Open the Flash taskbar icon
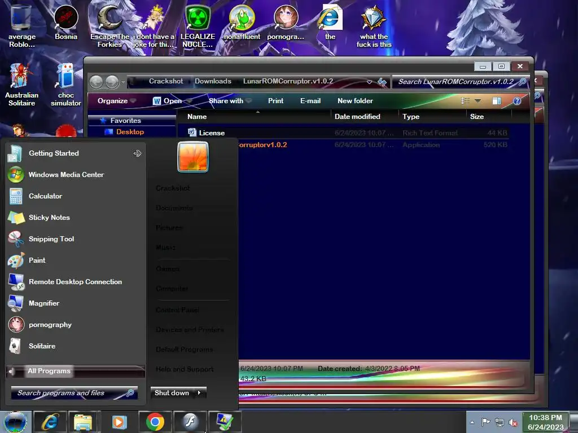This screenshot has height=433, width=578. (190, 422)
